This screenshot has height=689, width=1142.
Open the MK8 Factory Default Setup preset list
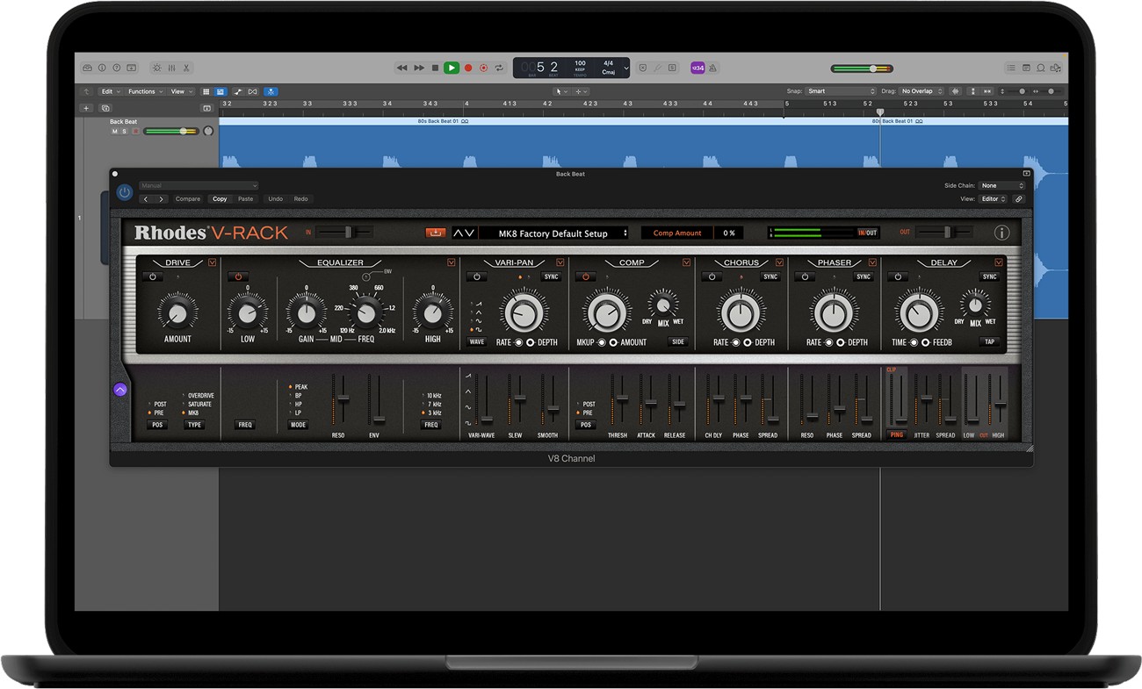(x=554, y=233)
